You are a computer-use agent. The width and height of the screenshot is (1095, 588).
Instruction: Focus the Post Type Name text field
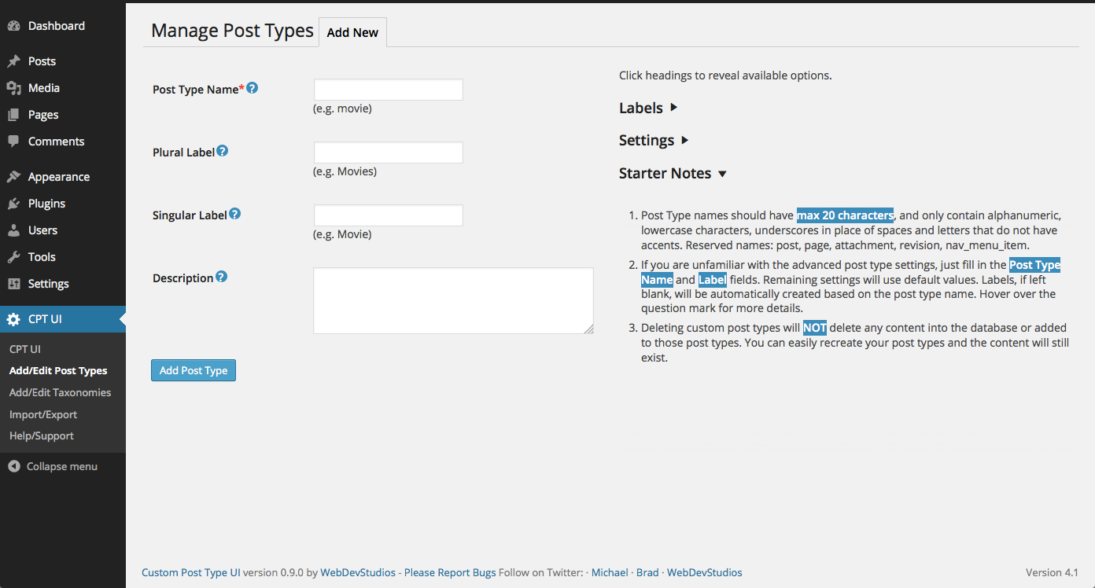(x=388, y=90)
